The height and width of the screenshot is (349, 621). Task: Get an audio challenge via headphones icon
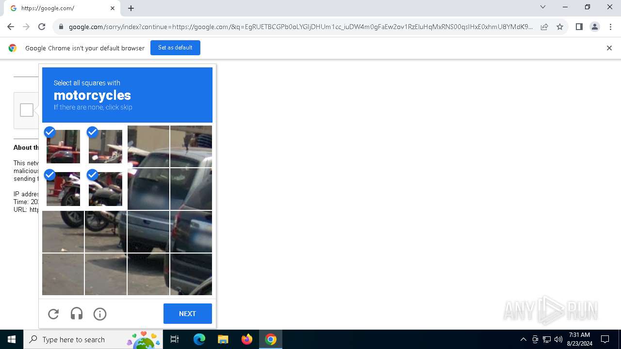pos(77,314)
